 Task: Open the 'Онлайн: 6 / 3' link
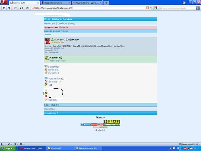coord(51,113)
